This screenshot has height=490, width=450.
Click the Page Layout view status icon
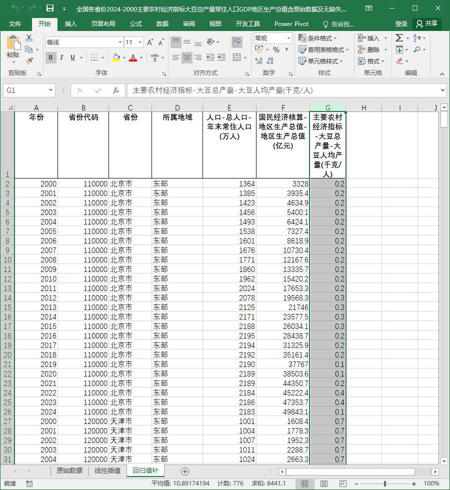pos(324,484)
